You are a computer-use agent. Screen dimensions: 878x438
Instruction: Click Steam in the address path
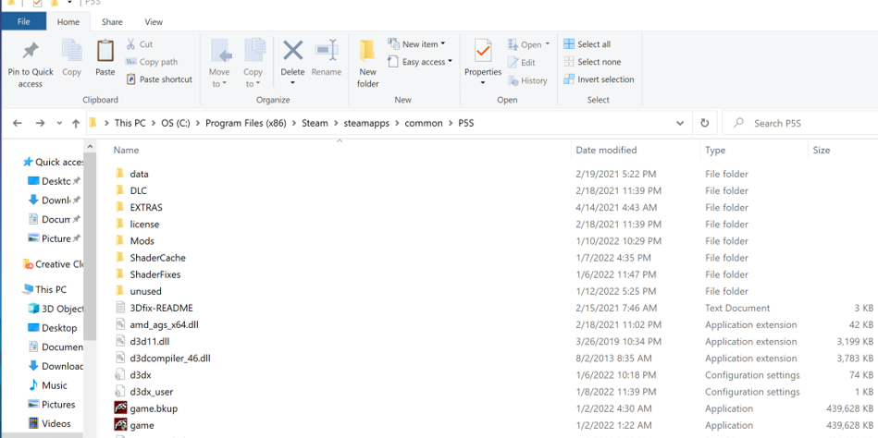[315, 123]
